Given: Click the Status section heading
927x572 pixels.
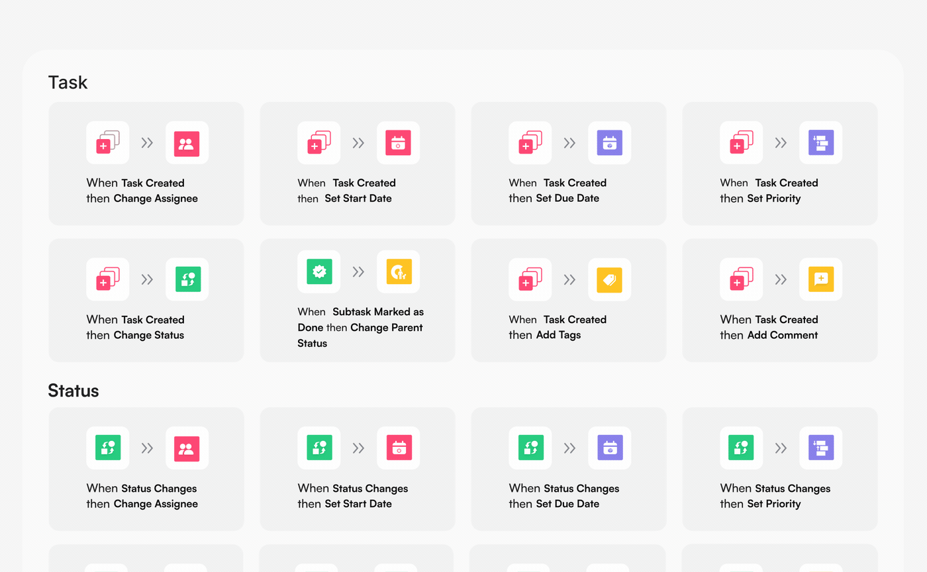Looking at the screenshot, I should pyautogui.click(x=73, y=391).
